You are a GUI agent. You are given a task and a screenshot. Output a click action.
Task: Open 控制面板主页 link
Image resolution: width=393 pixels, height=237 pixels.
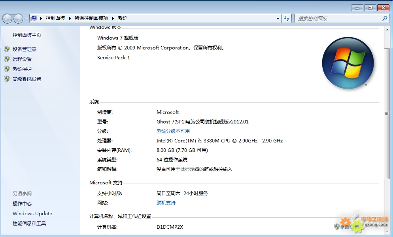click(x=27, y=35)
